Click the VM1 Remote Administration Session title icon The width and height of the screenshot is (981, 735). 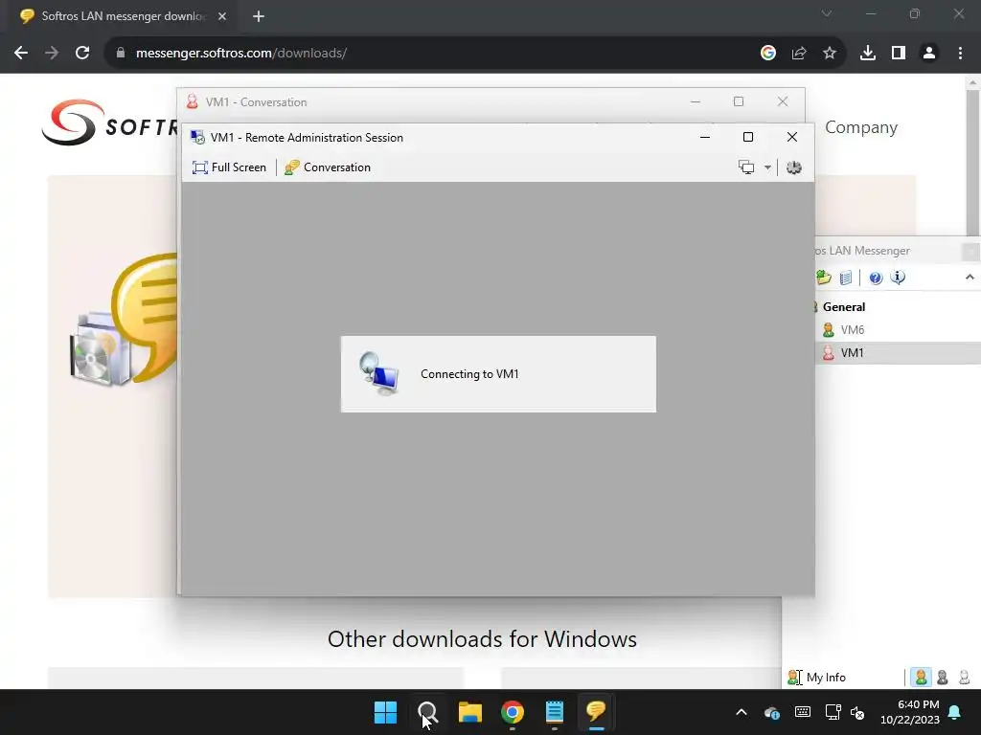point(197,138)
